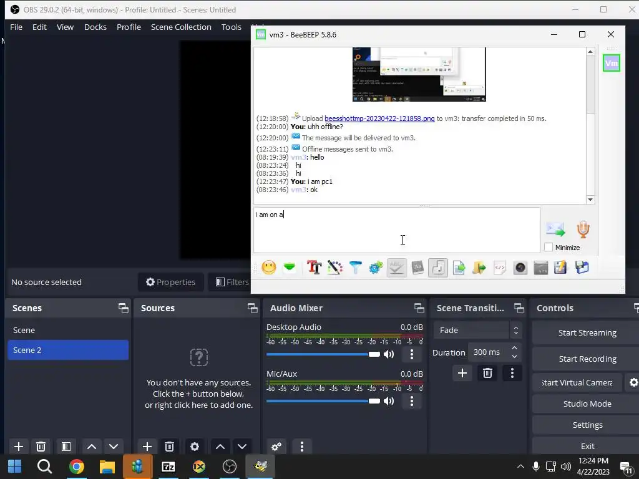639x479 pixels.
Task: Open Desktop Audio three-dot options menu
Action: (412, 354)
